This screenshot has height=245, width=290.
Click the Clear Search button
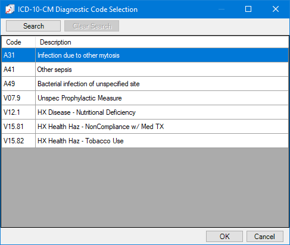click(92, 26)
